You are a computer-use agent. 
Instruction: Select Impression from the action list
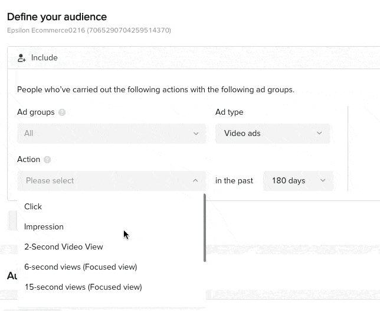[44, 227]
